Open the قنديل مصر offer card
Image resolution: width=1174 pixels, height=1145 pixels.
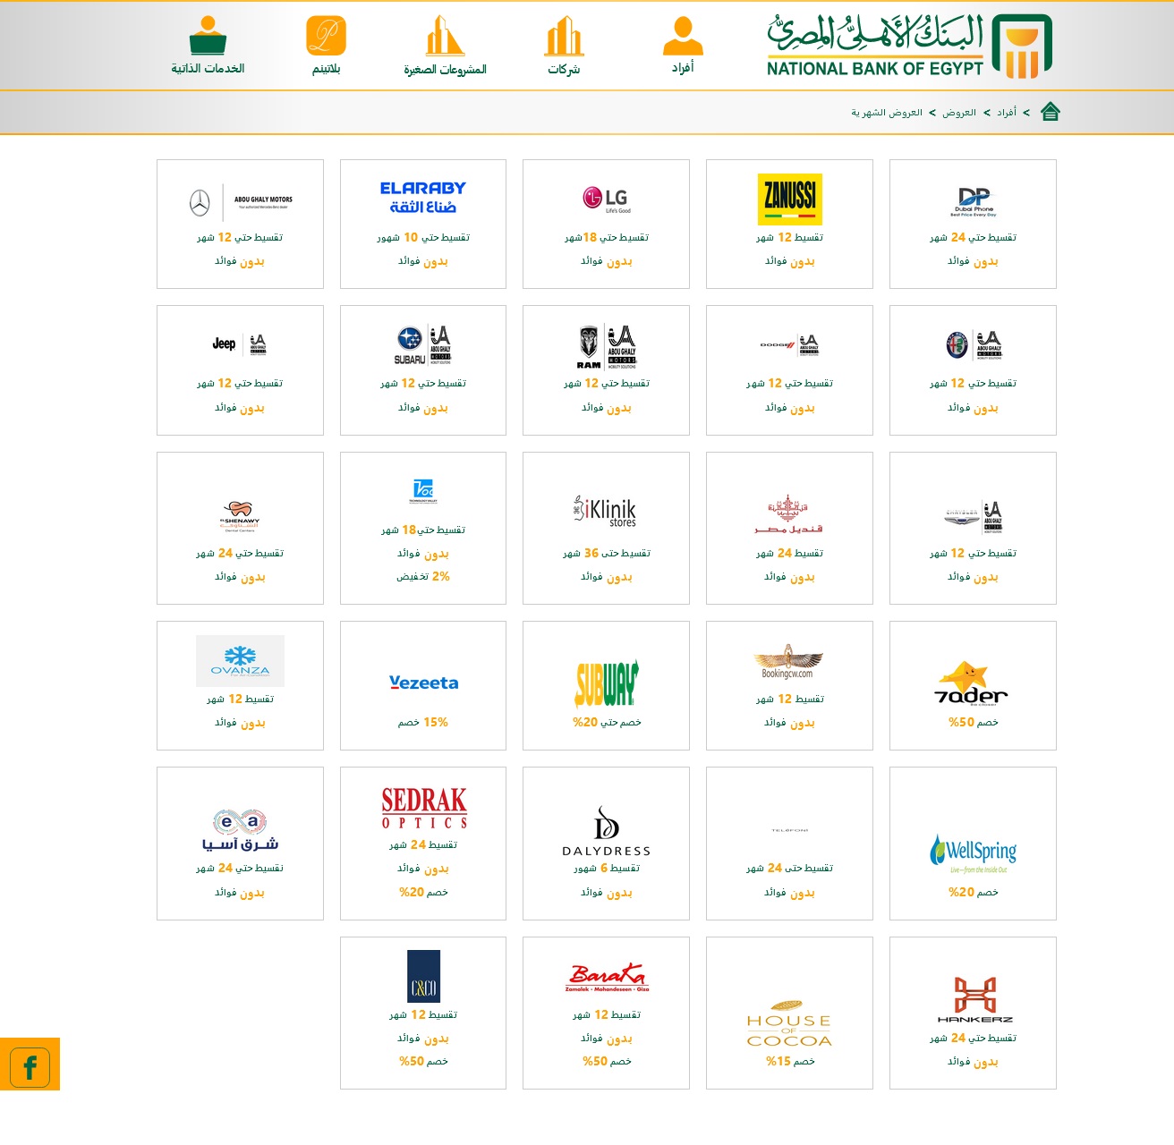pyautogui.click(x=789, y=528)
